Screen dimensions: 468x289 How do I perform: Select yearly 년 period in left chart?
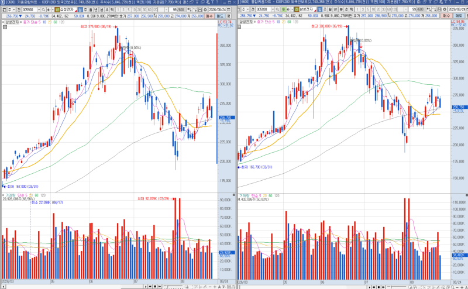point(96,9)
